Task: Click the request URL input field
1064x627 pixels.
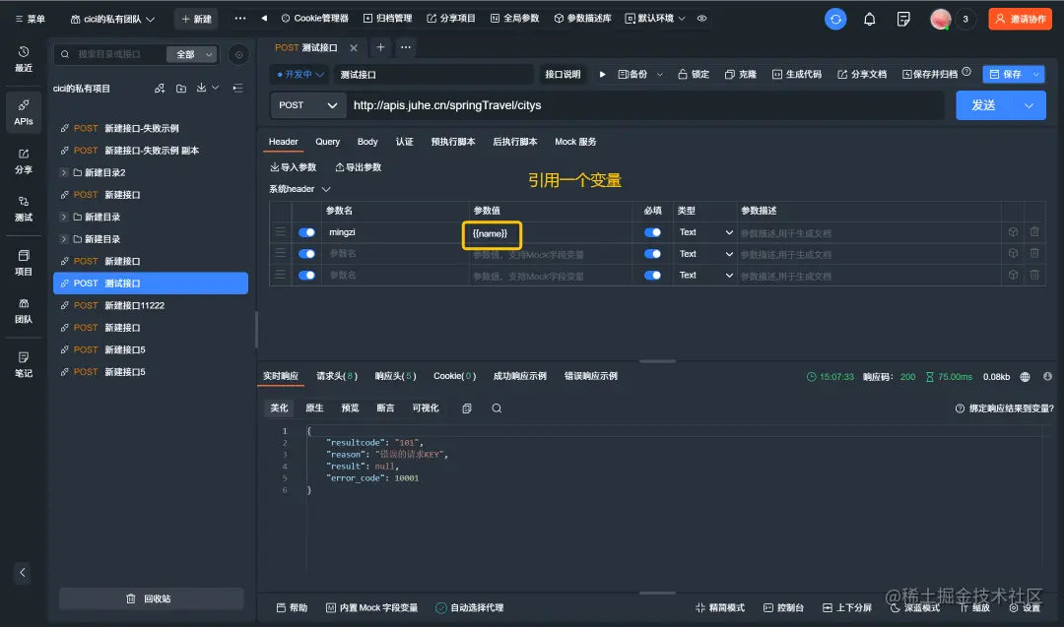Action: pos(591,104)
